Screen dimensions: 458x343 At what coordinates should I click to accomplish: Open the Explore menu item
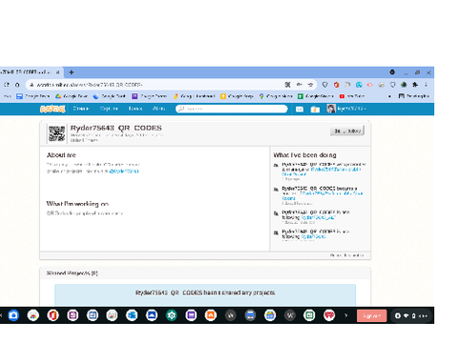click(x=109, y=109)
